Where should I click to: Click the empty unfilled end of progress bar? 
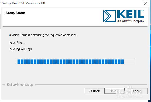point(129,62)
